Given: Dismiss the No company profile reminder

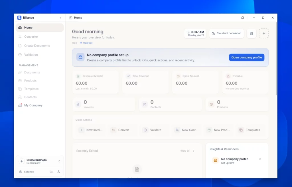Looking at the screenshot, I should pos(260,159).
